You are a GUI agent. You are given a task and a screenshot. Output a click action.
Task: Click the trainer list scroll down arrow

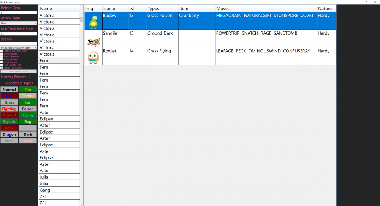click(x=81, y=204)
